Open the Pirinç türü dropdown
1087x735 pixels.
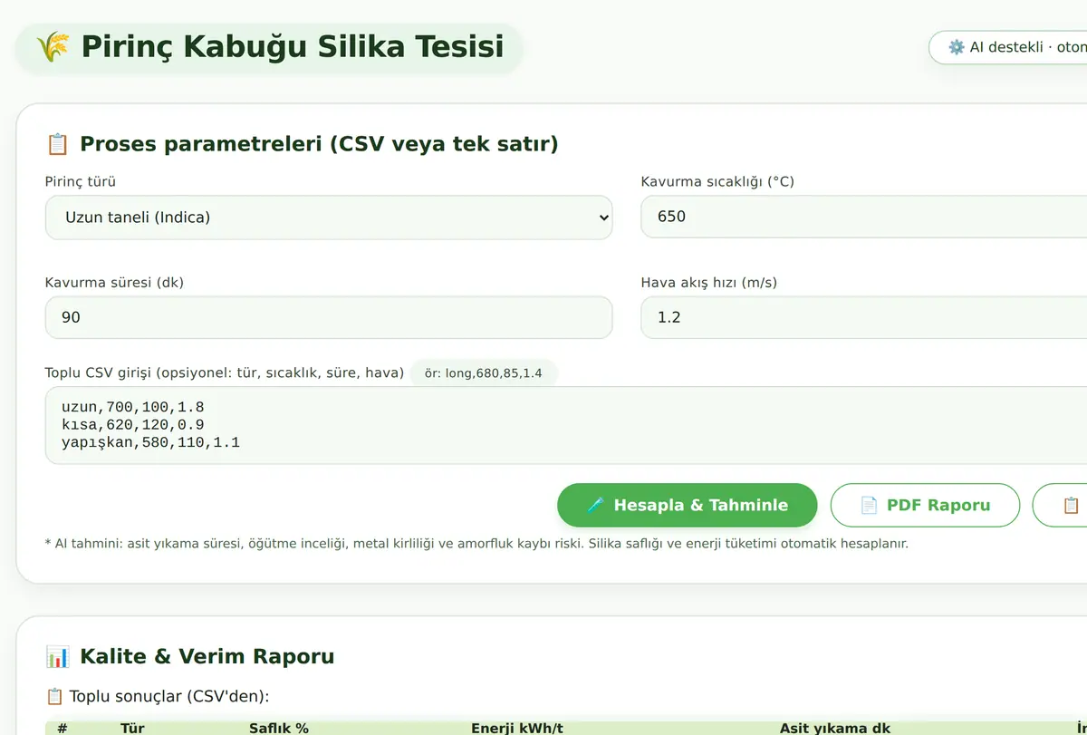pyautogui.click(x=329, y=218)
